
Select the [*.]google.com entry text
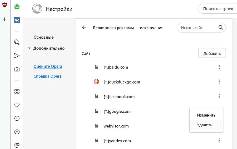click(x=117, y=111)
